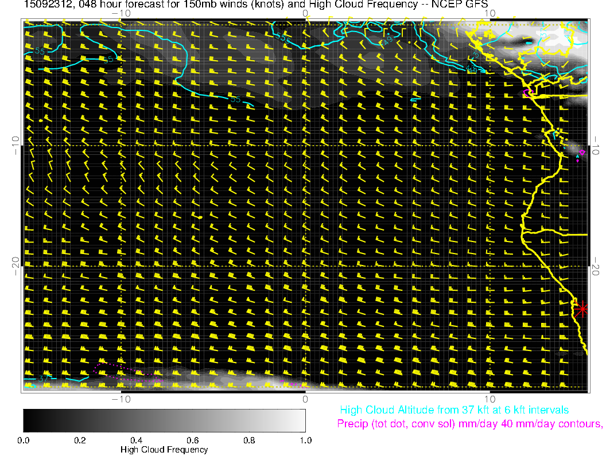Click the red asterisk marker on the coast
Screen dimensions: 606x468
tap(582, 309)
